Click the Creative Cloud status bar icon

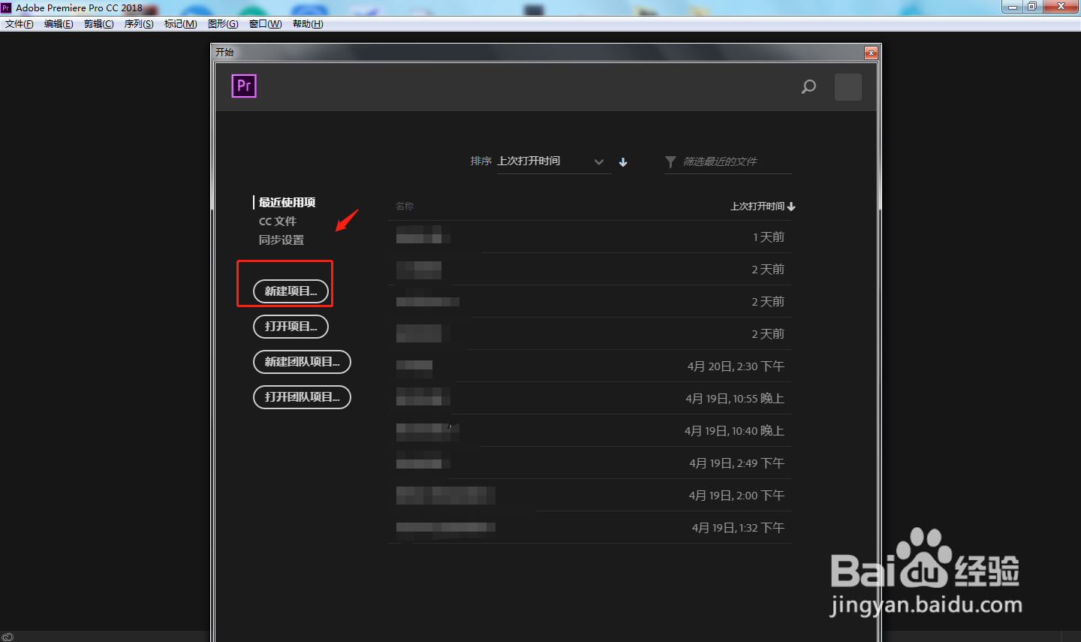coord(8,637)
